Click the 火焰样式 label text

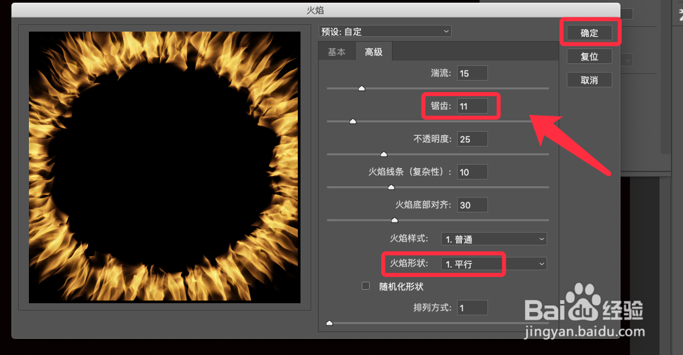tap(409, 238)
